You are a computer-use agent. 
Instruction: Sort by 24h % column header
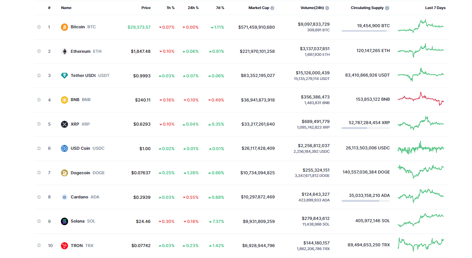[193, 8]
